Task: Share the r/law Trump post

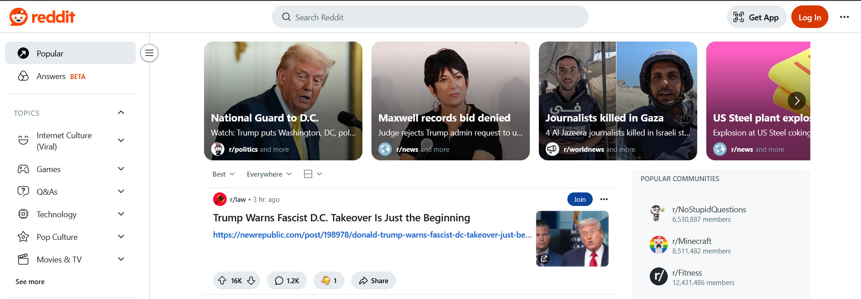Action: pos(373,280)
